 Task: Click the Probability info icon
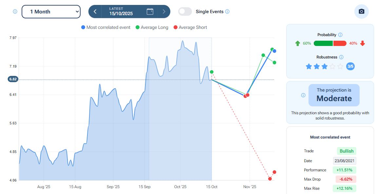tap(340, 35)
